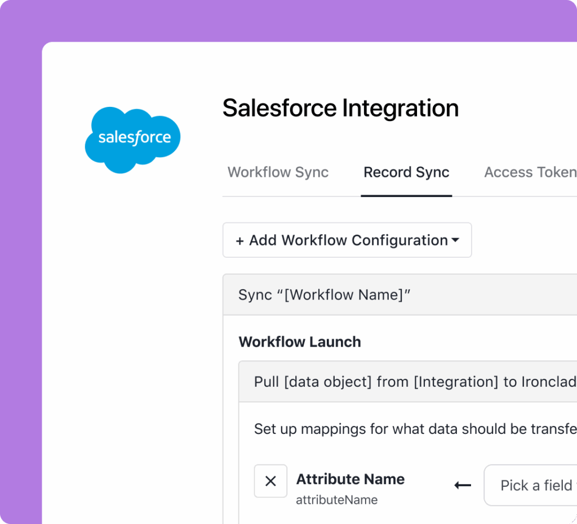The height and width of the screenshot is (524, 577).
Task: Expand the Sync "[Workflow Name]" section
Action: point(394,294)
